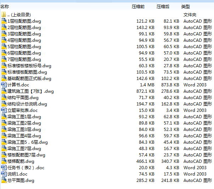Screen dimensions: 214x189
Task: Sort by the 名称 column header
Action: [5, 6]
